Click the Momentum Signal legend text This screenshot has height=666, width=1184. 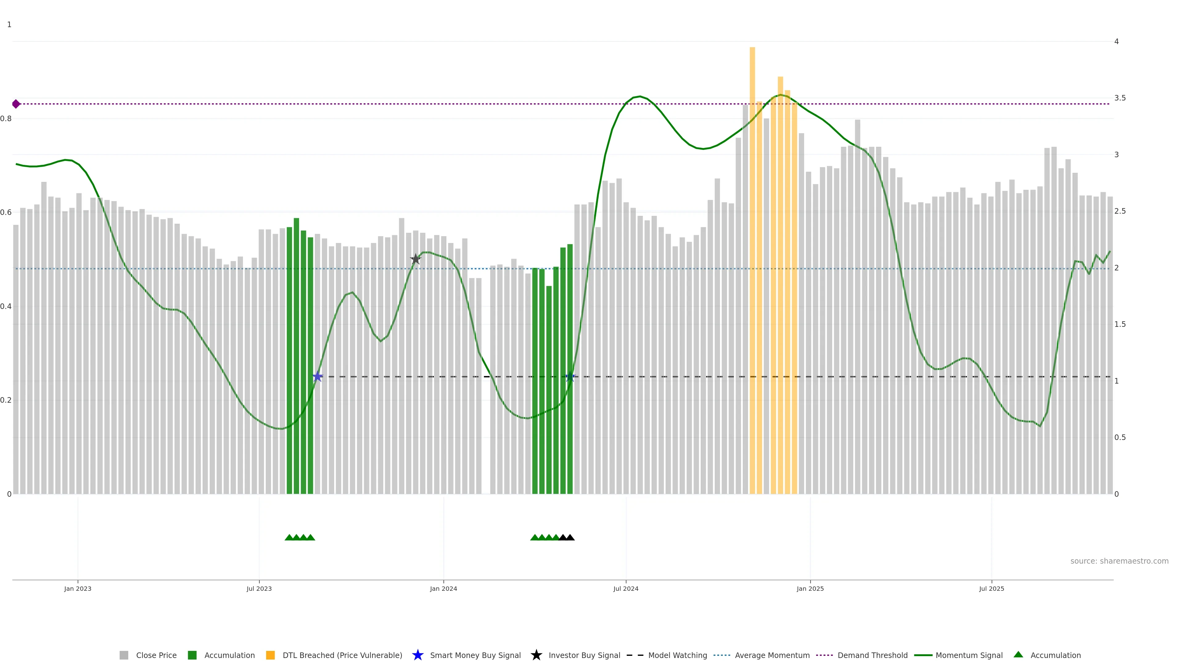969,655
